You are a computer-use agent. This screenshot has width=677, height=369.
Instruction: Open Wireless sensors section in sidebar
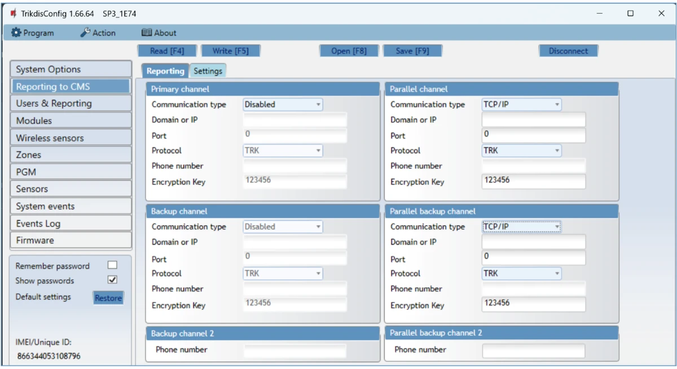click(x=71, y=138)
